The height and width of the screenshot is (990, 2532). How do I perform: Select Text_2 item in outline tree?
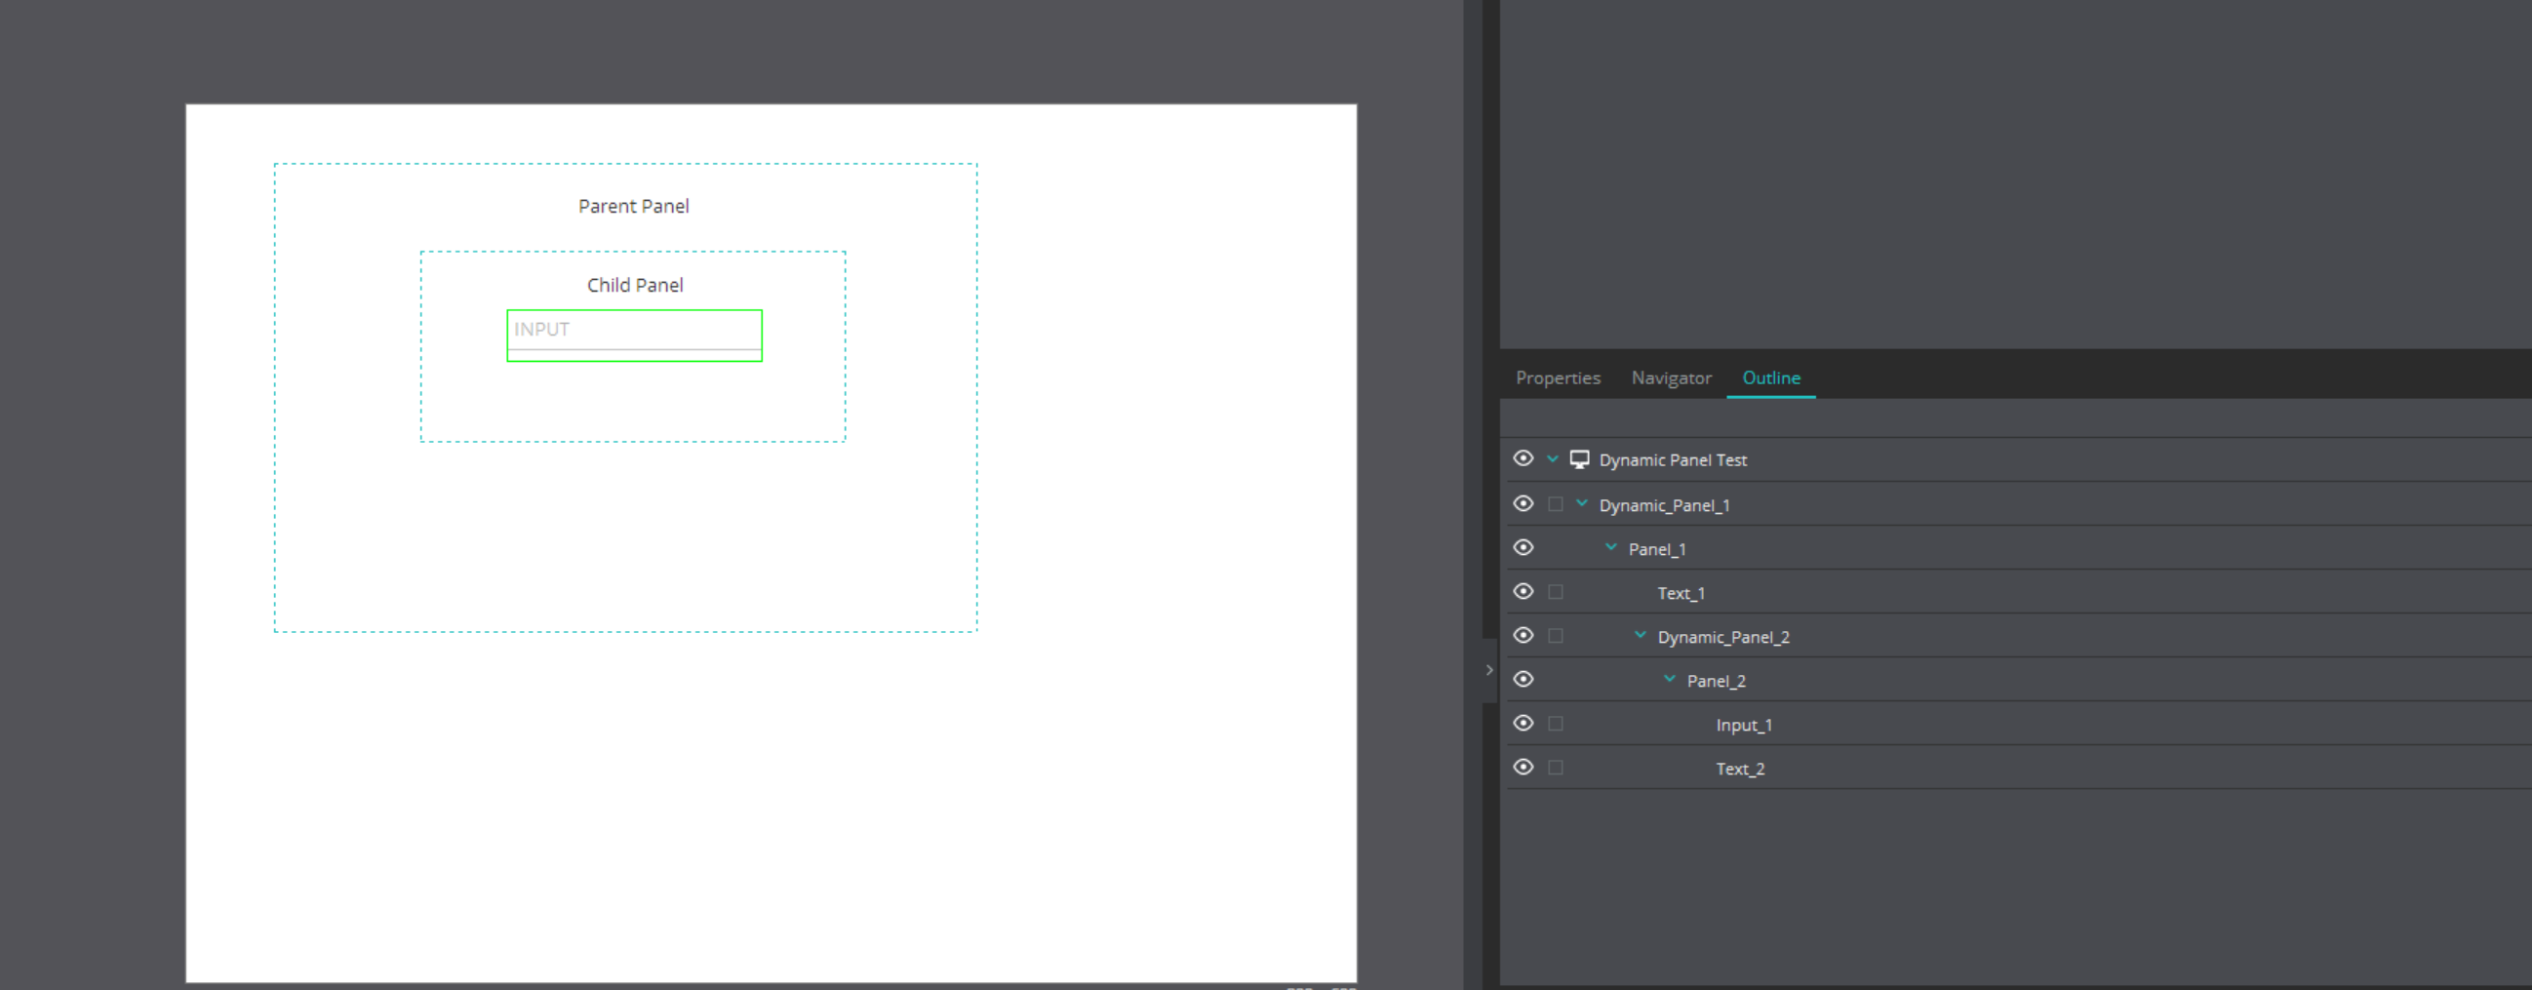tap(1740, 769)
